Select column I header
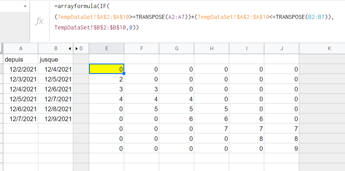 [246, 49]
